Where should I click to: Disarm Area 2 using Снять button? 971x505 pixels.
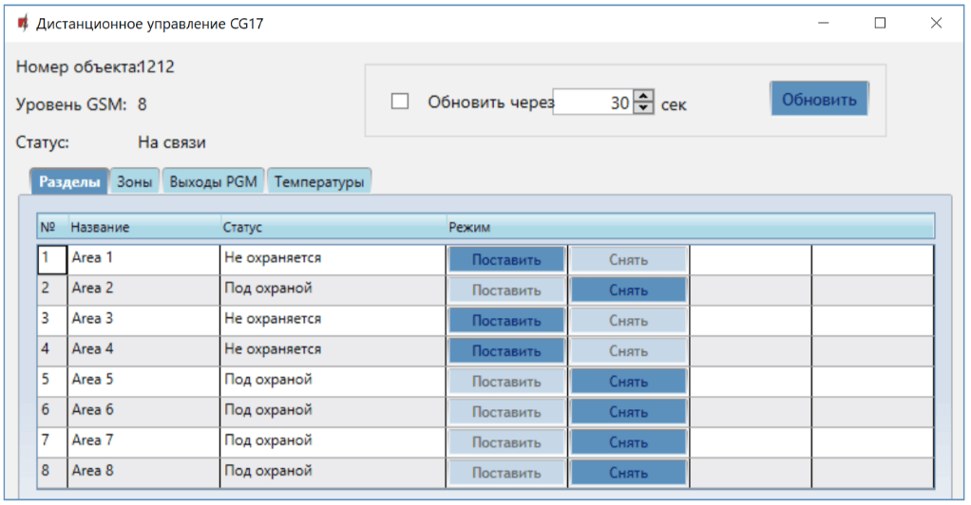point(628,290)
